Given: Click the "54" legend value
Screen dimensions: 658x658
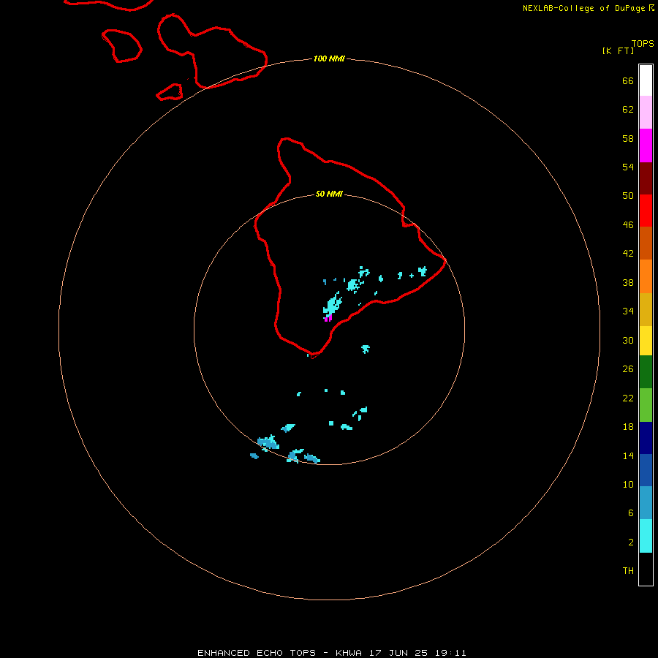Looking at the screenshot, I should click(x=628, y=167).
